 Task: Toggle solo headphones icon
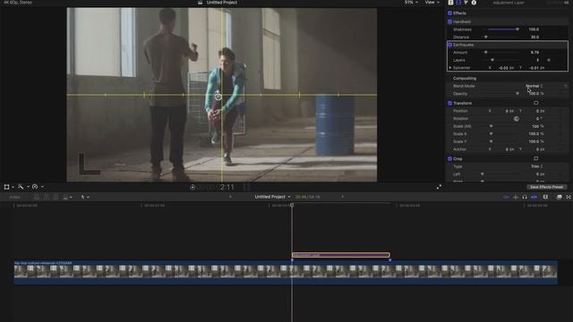click(525, 197)
